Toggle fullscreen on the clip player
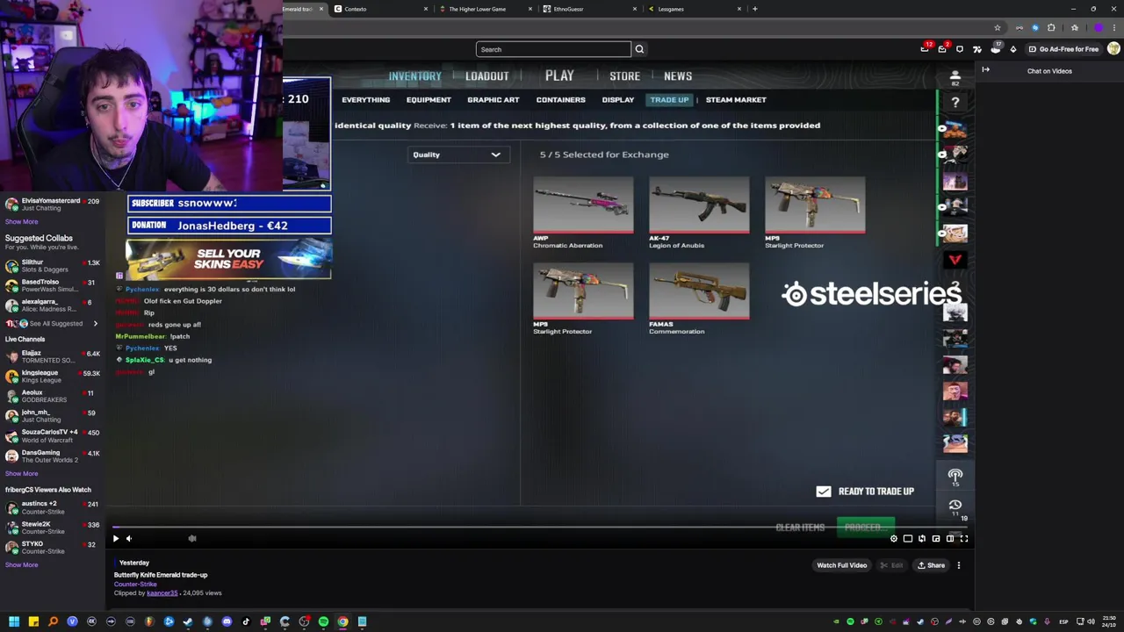 click(x=964, y=539)
